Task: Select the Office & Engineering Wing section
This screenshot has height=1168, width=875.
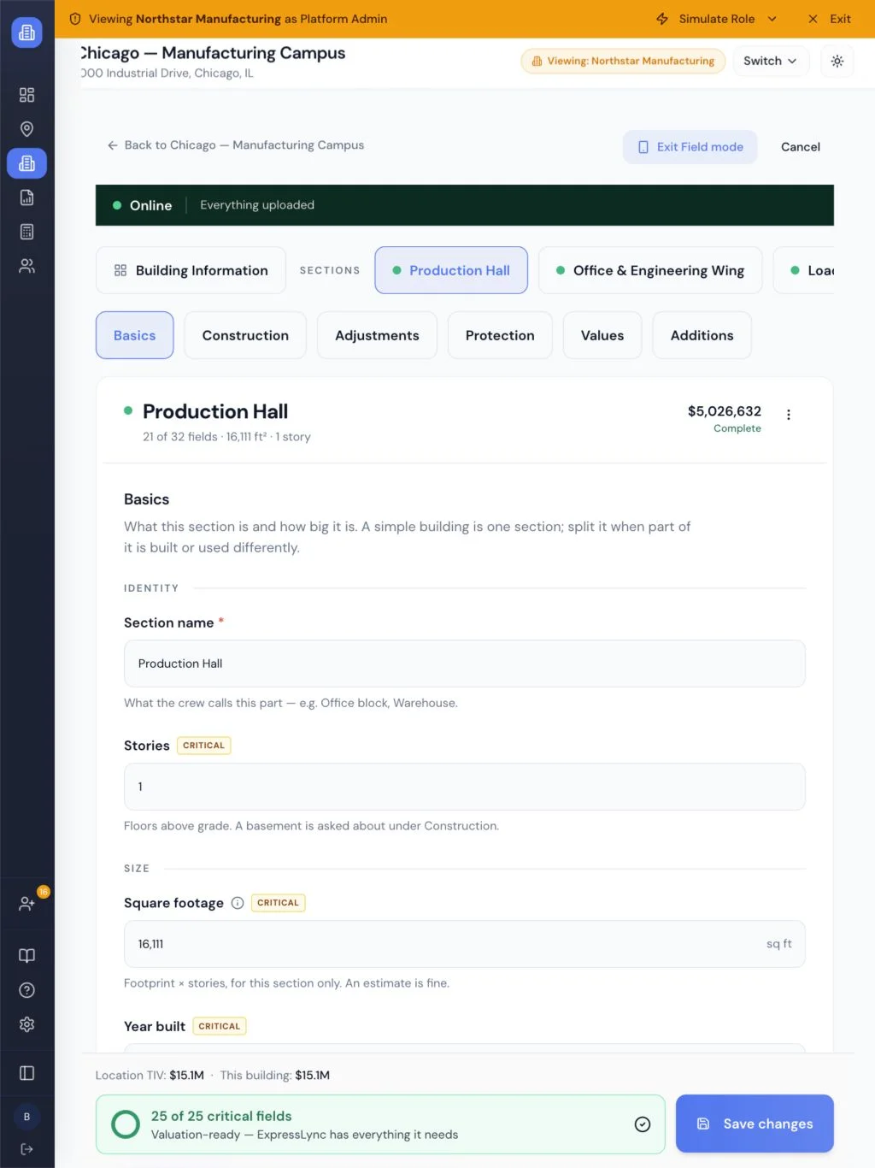Action: pos(650,270)
